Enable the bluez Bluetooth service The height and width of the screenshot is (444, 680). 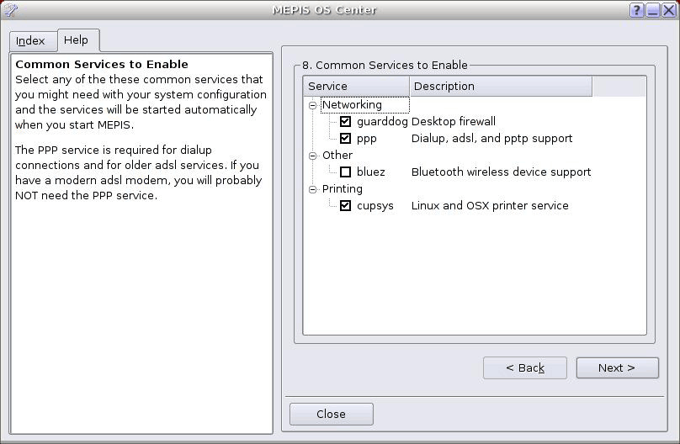(345, 172)
